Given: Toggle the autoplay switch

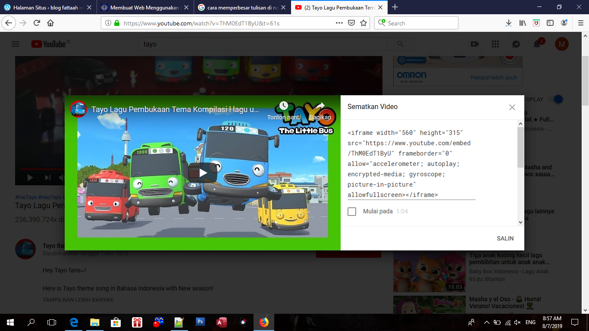Looking at the screenshot, I should 558,99.
